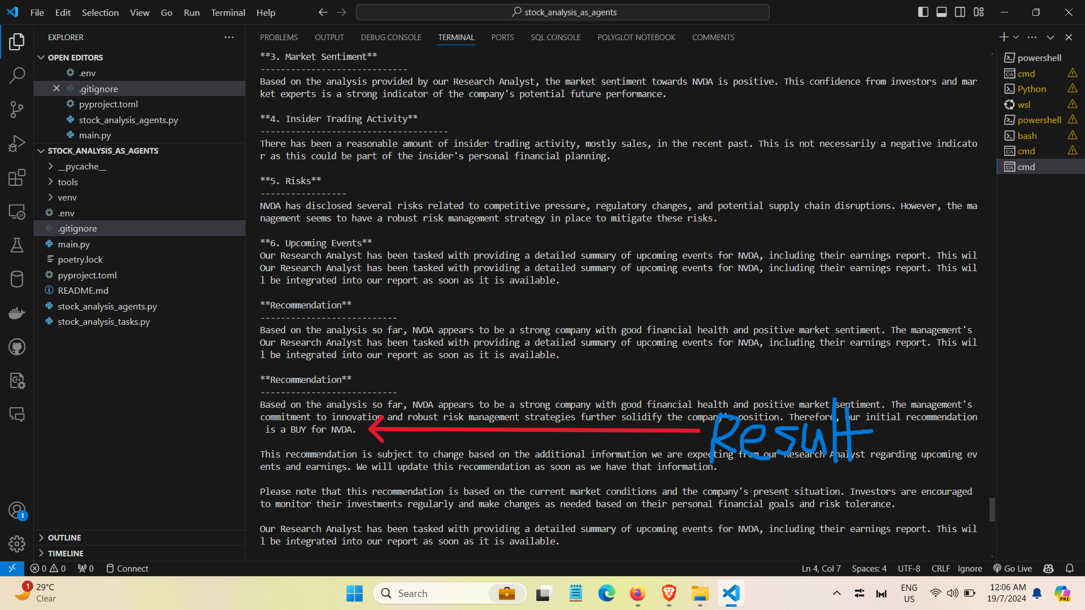Open the Search view in activity bar
The image size is (1085, 610).
coord(17,76)
